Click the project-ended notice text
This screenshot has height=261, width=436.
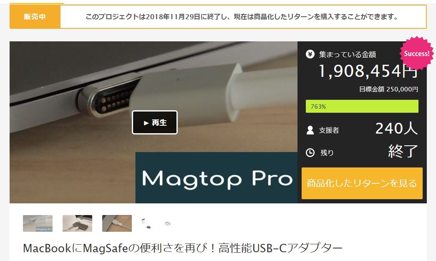click(242, 17)
